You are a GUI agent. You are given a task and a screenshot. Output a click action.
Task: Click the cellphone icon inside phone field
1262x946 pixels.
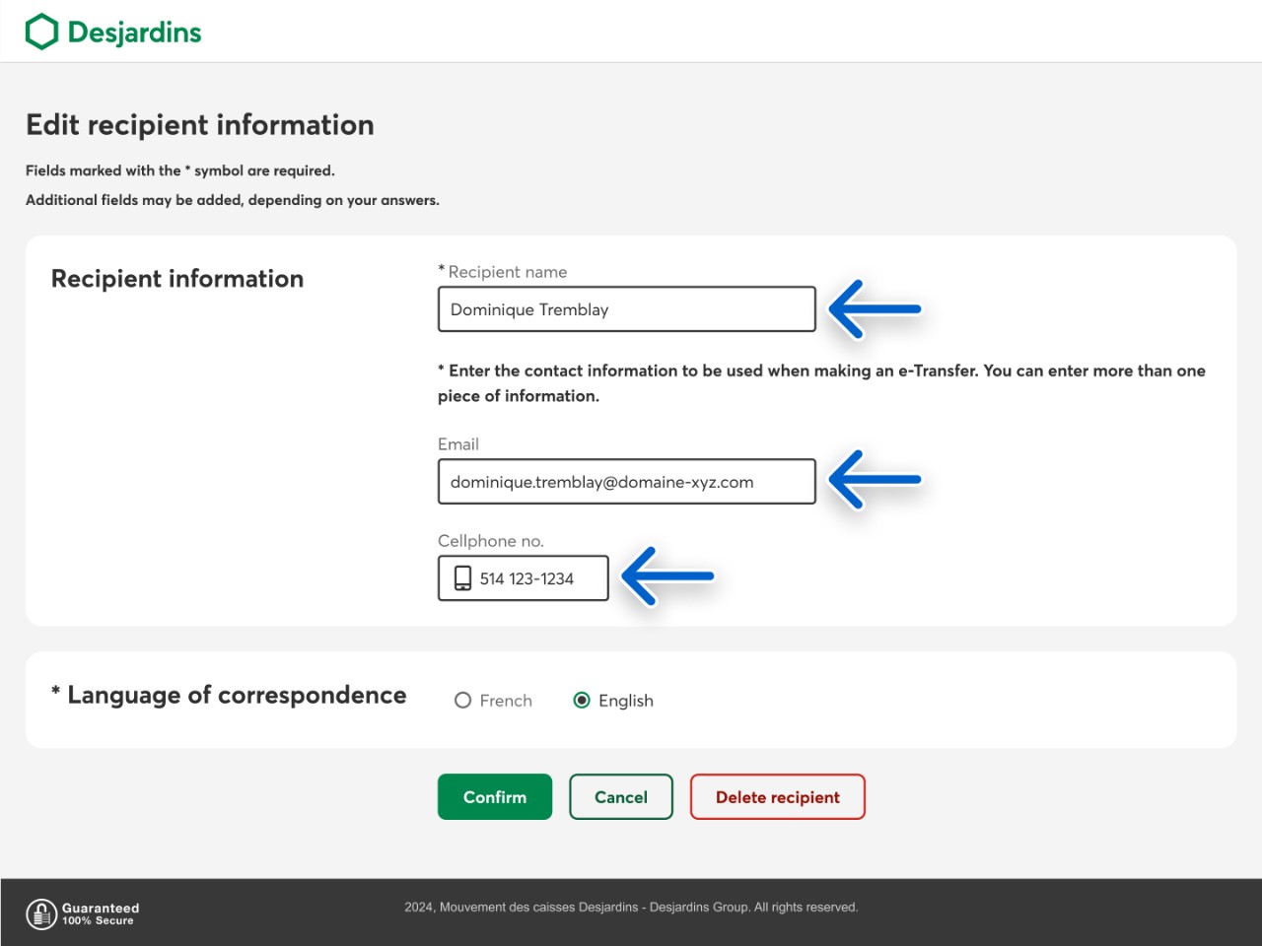(462, 578)
